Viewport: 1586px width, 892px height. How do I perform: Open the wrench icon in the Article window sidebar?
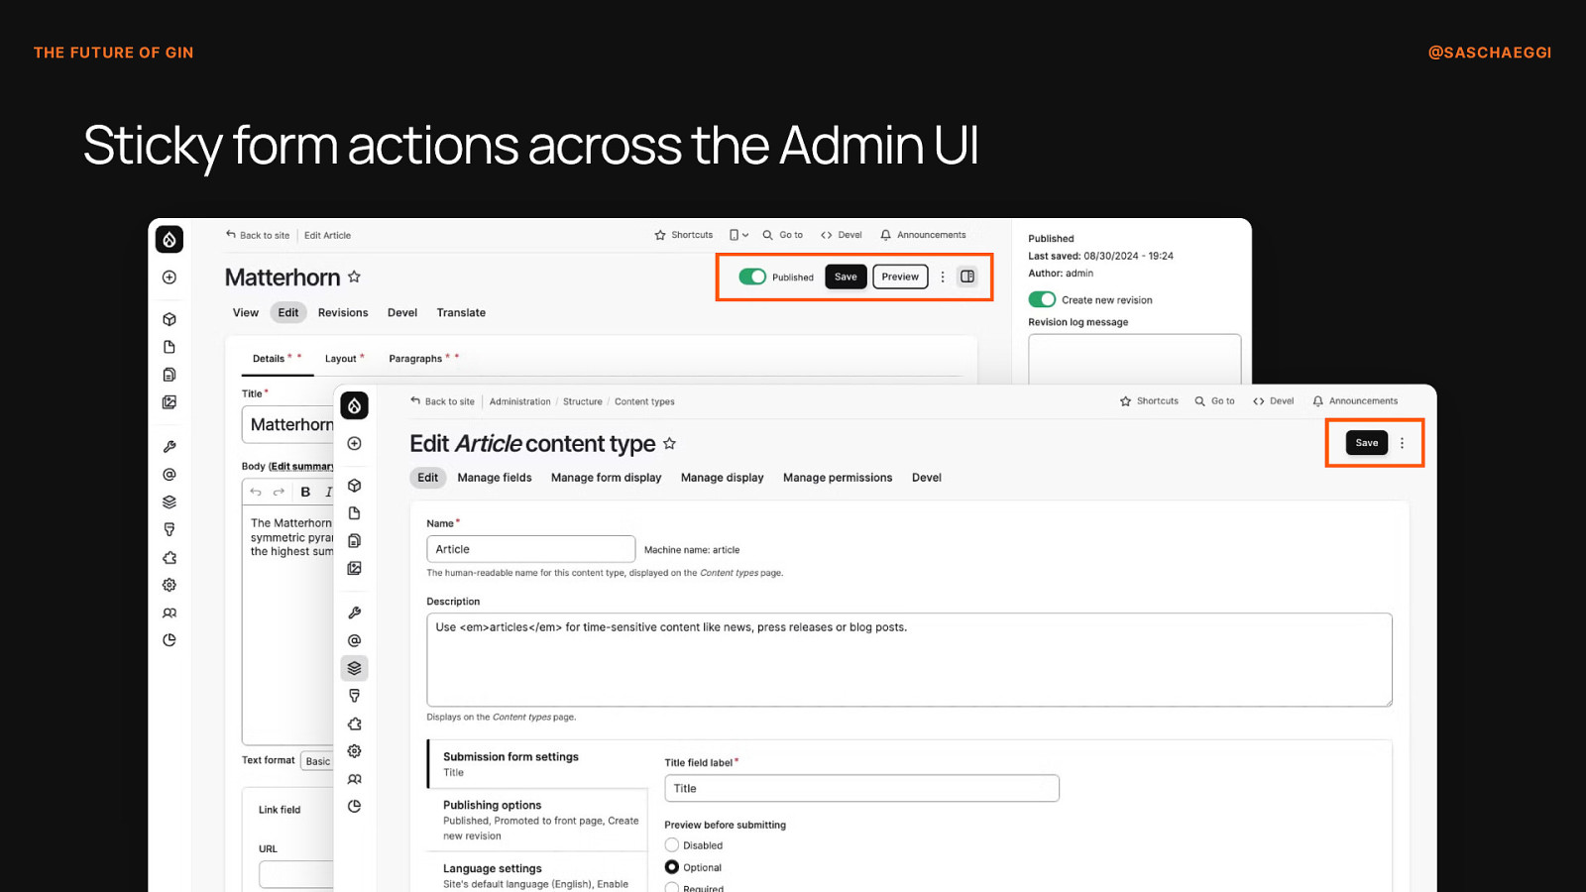pos(354,613)
